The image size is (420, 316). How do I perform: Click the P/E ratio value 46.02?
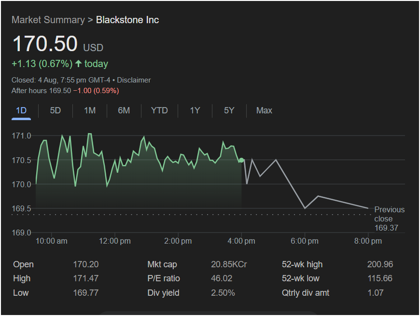[x=222, y=278]
